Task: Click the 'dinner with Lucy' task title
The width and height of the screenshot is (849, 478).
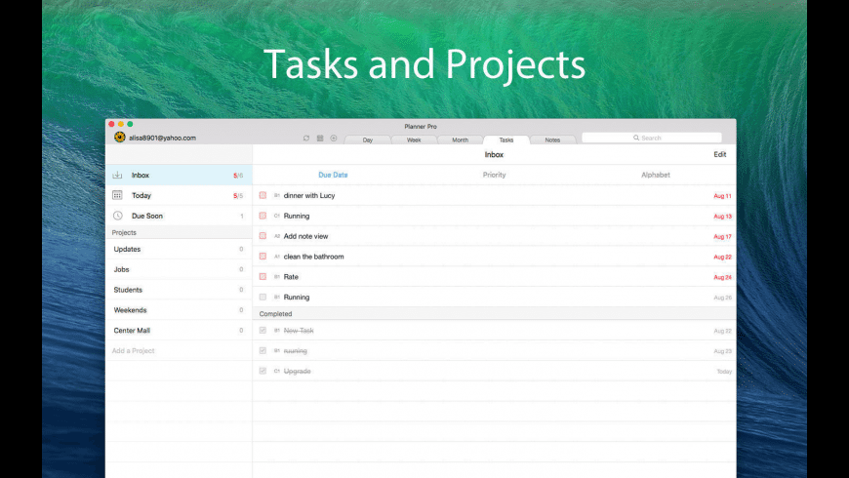Action: 309,195
